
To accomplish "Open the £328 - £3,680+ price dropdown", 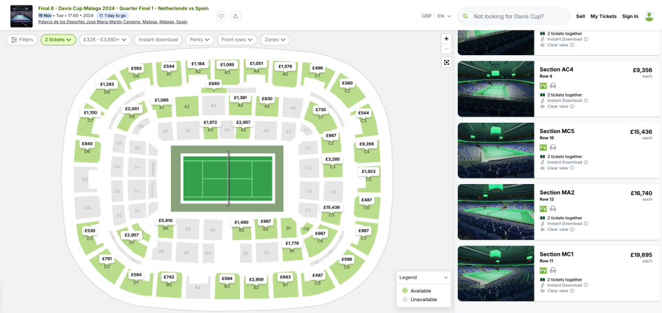I will [105, 40].
